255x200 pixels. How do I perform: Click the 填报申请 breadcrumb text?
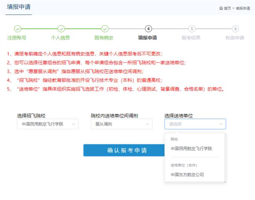pyautogui.click(x=243, y=8)
